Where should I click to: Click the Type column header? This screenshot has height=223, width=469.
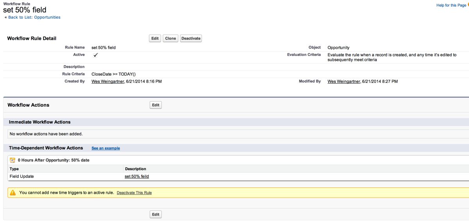point(14,169)
